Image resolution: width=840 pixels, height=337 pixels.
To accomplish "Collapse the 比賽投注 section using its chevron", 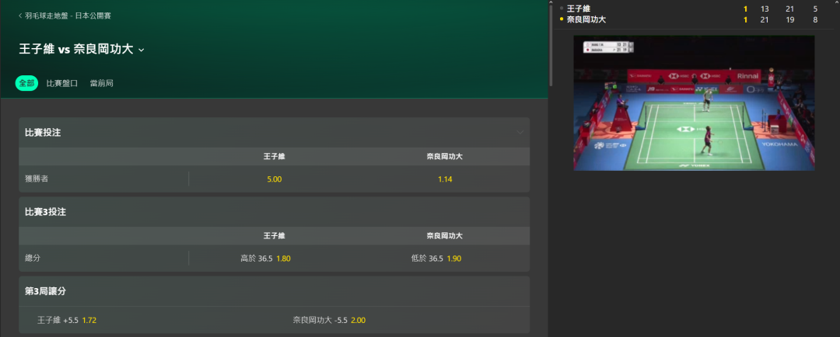I will tap(520, 132).
